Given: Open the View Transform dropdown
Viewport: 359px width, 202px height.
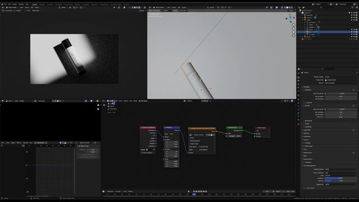Looking at the screenshot, I should 340,173.
